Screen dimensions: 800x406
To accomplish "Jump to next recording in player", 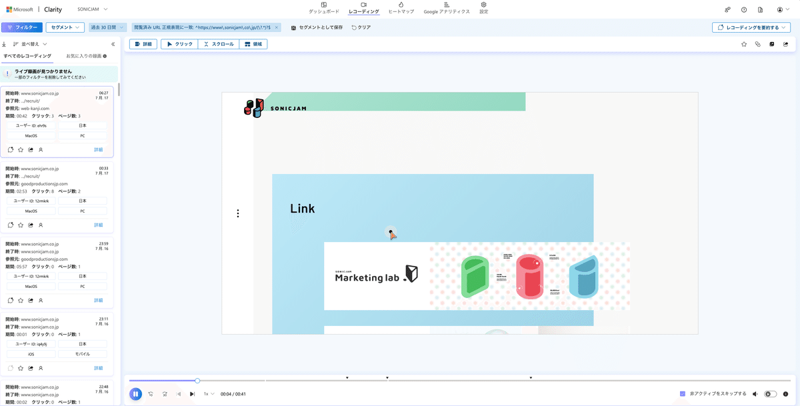I will click(192, 394).
